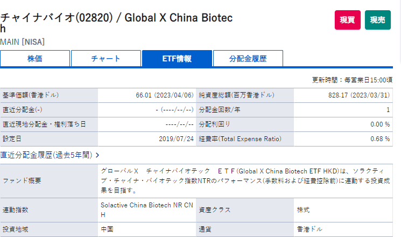This screenshot has height=237, width=401.
Task: Click the ファンド概要 row label
Action: 23,180
